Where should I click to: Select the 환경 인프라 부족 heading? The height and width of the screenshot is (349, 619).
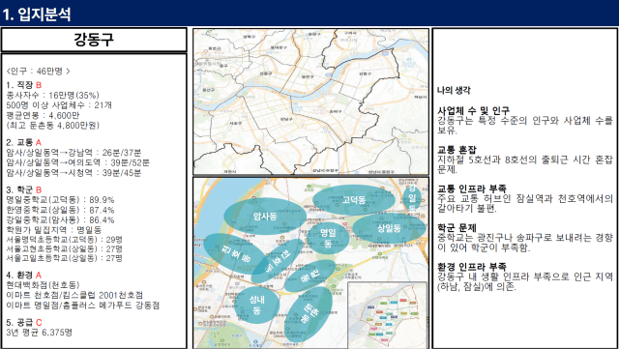point(472,267)
